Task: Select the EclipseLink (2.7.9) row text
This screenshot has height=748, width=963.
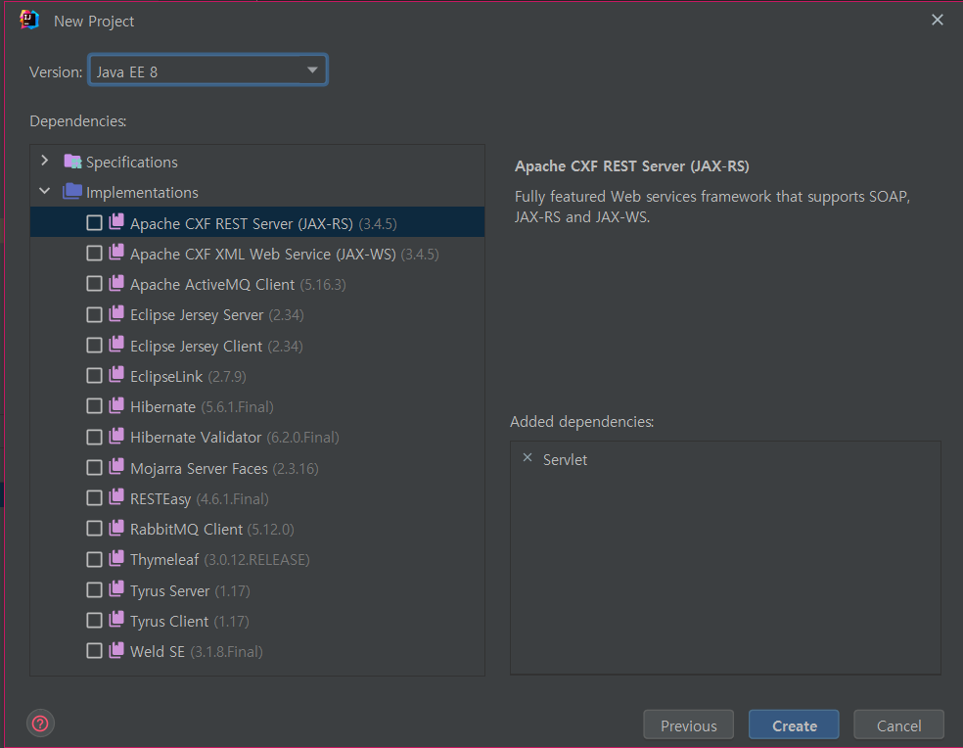Action: [188, 376]
